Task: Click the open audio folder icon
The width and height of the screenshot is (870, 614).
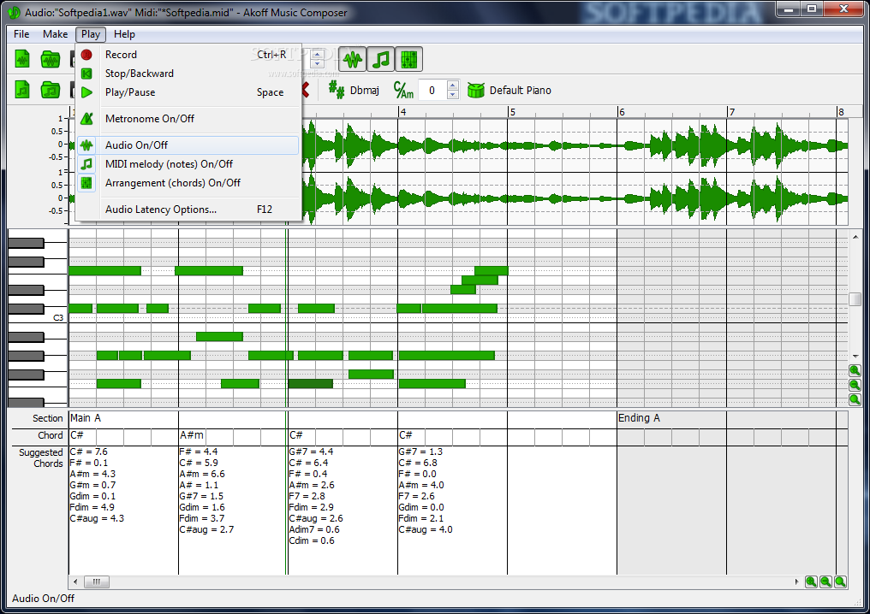Action: pos(51,59)
